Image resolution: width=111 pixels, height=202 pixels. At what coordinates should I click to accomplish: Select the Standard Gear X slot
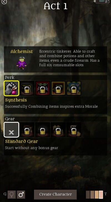point(11,130)
